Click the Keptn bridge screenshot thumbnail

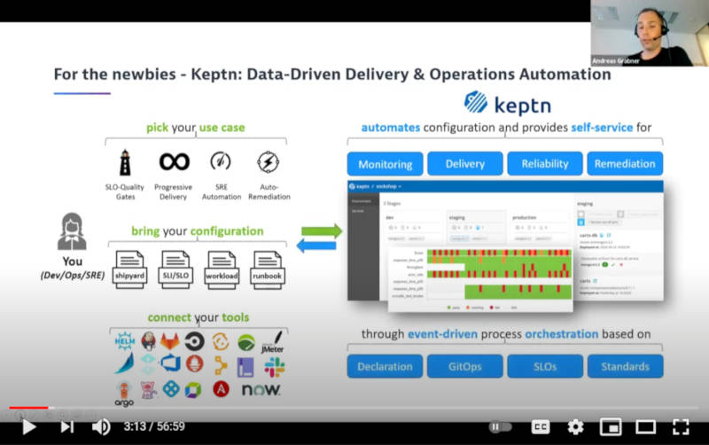click(505, 246)
